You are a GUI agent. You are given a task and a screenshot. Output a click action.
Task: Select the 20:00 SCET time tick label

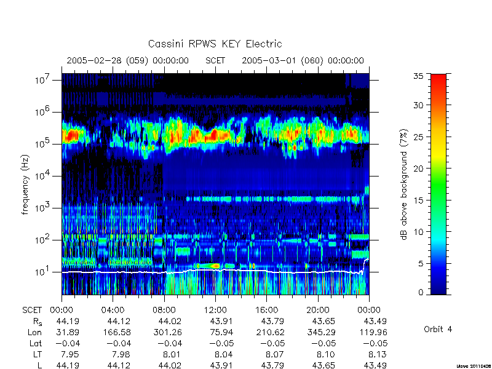click(x=317, y=311)
